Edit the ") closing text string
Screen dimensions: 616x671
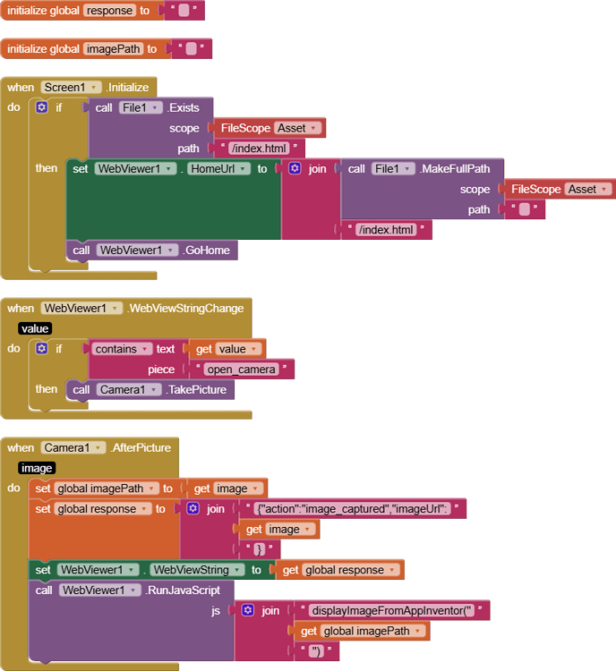316,651
